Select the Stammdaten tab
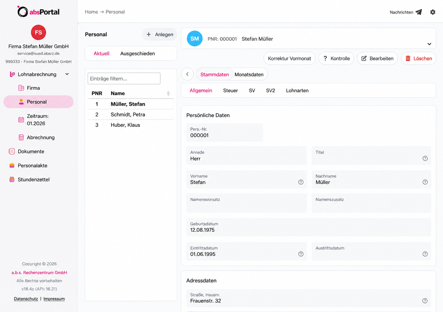Screen dimensions: 443x312 (215, 75)
